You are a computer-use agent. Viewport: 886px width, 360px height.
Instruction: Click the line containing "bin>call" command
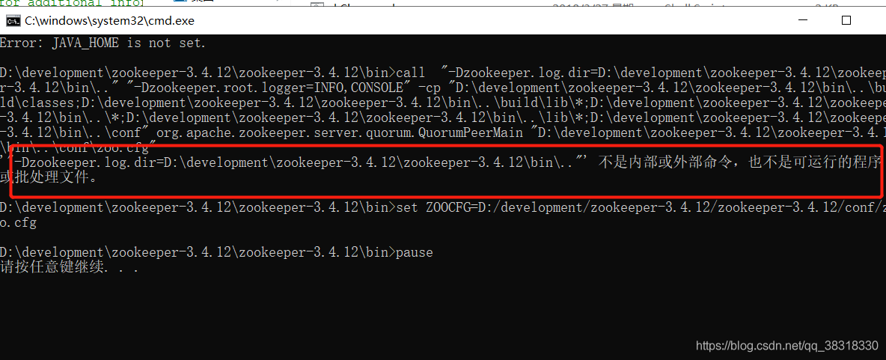(443, 73)
